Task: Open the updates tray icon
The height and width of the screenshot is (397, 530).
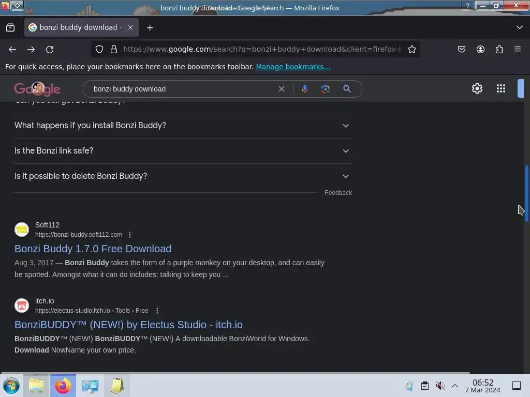Action: click(409, 386)
